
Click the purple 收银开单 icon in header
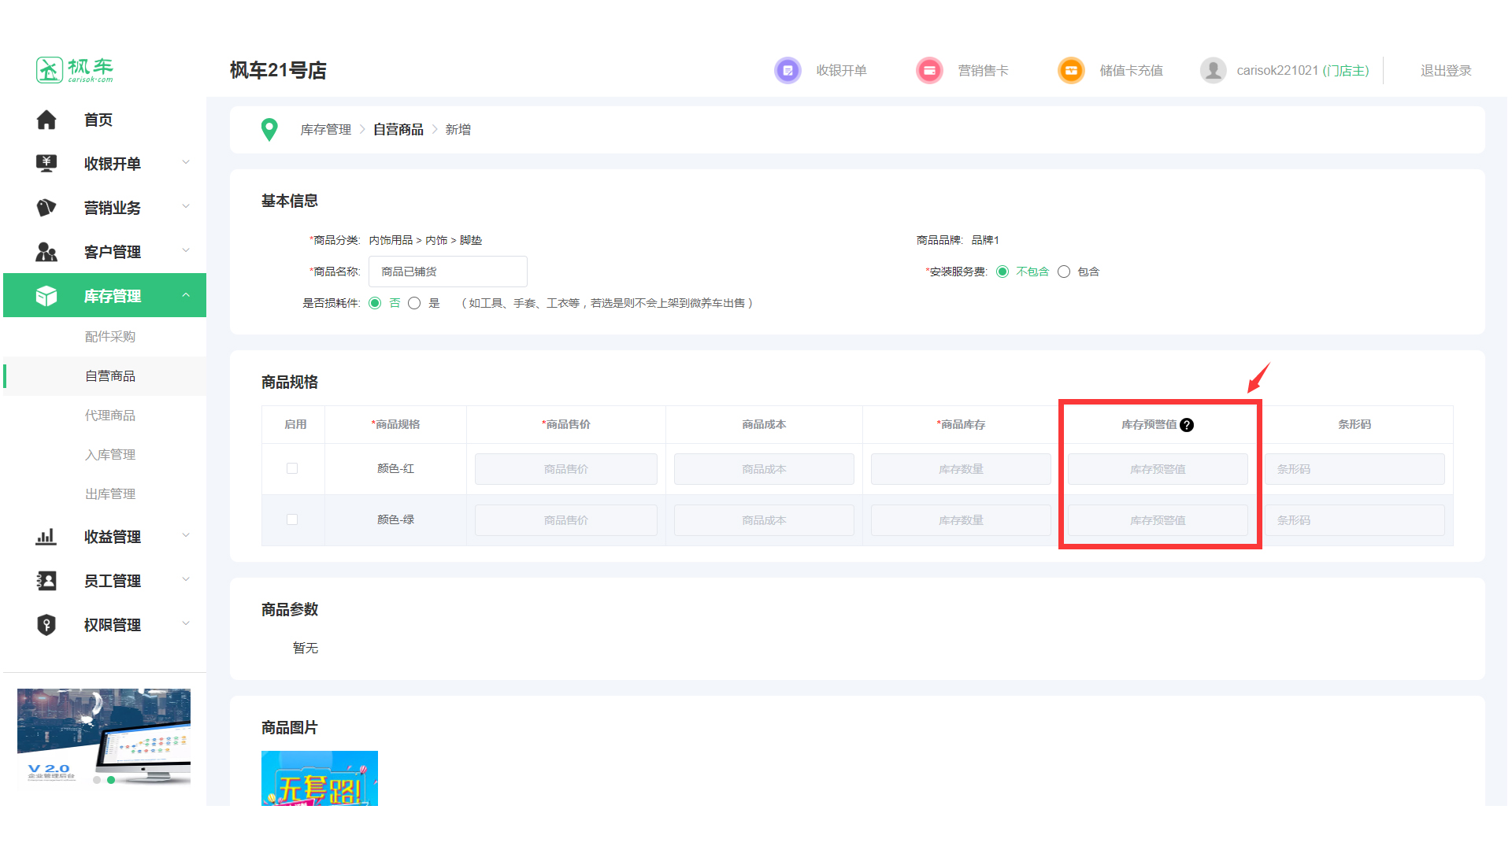click(x=787, y=70)
